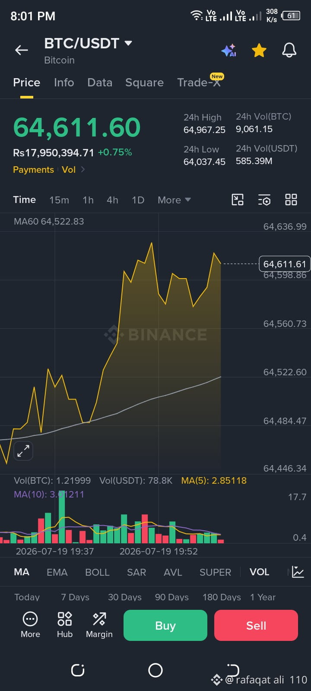The width and height of the screenshot is (311, 691).
Task: Tap the green Buy button
Action: 165,625
